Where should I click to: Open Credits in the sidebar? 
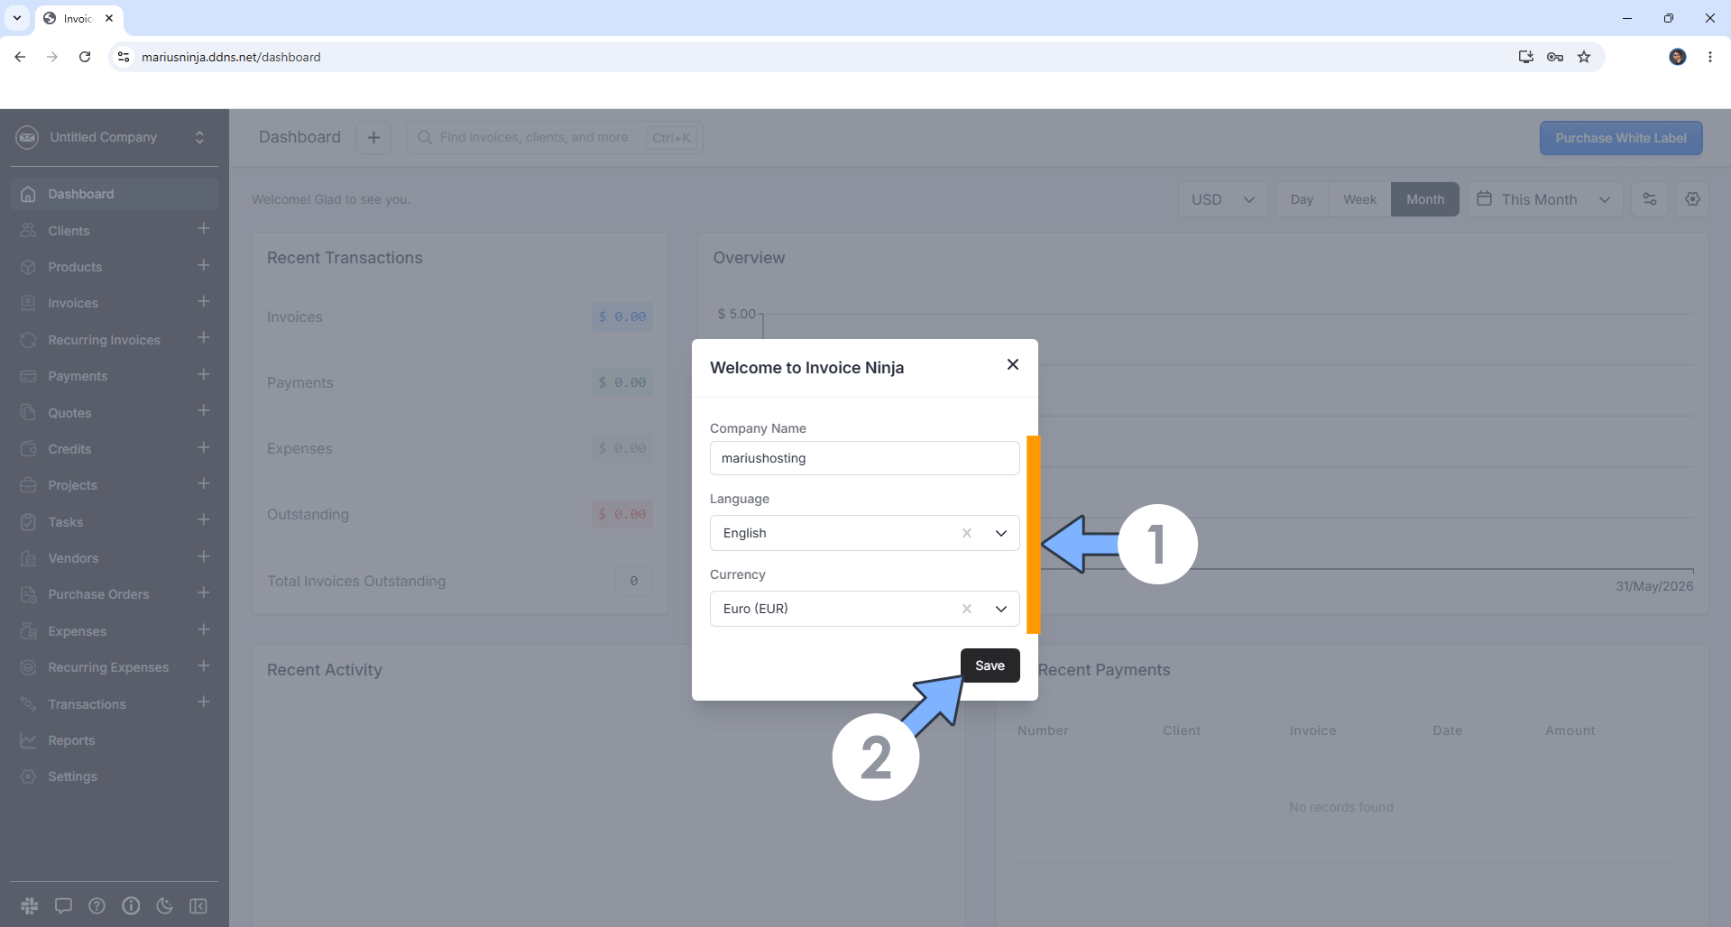pos(69,449)
